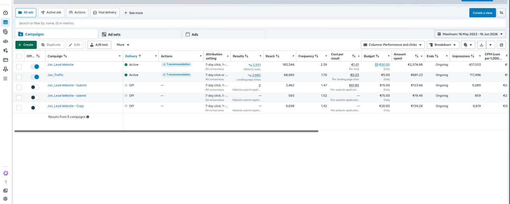Open the Billing card icon in sidebar

5,60
